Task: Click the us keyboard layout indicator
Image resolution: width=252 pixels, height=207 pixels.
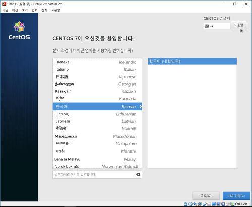Action: (217, 26)
